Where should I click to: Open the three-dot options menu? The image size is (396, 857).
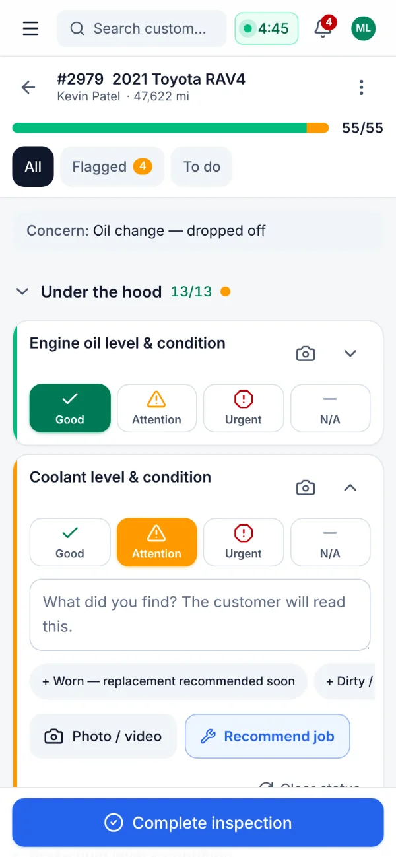(361, 87)
